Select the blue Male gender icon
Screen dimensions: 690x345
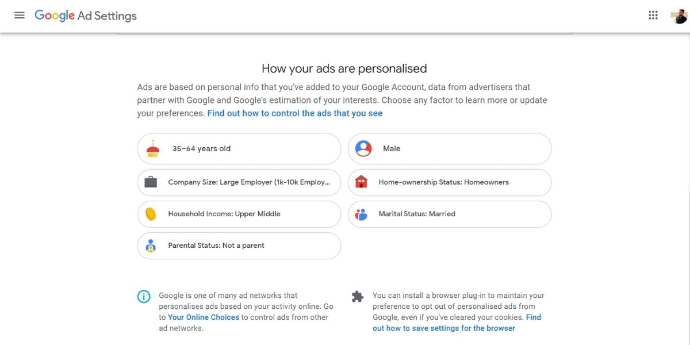(x=363, y=148)
